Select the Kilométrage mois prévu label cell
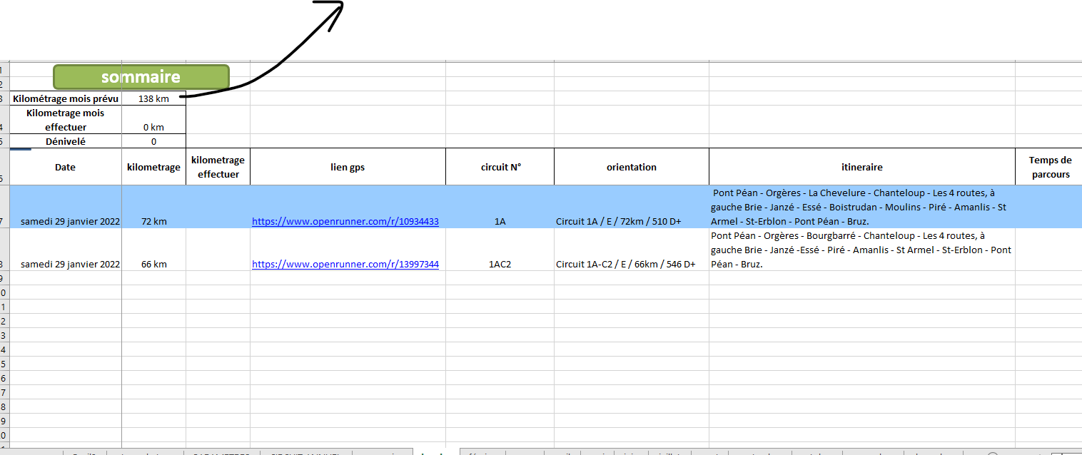The width and height of the screenshot is (1082, 455). pyautogui.click(x=66, y=99)
